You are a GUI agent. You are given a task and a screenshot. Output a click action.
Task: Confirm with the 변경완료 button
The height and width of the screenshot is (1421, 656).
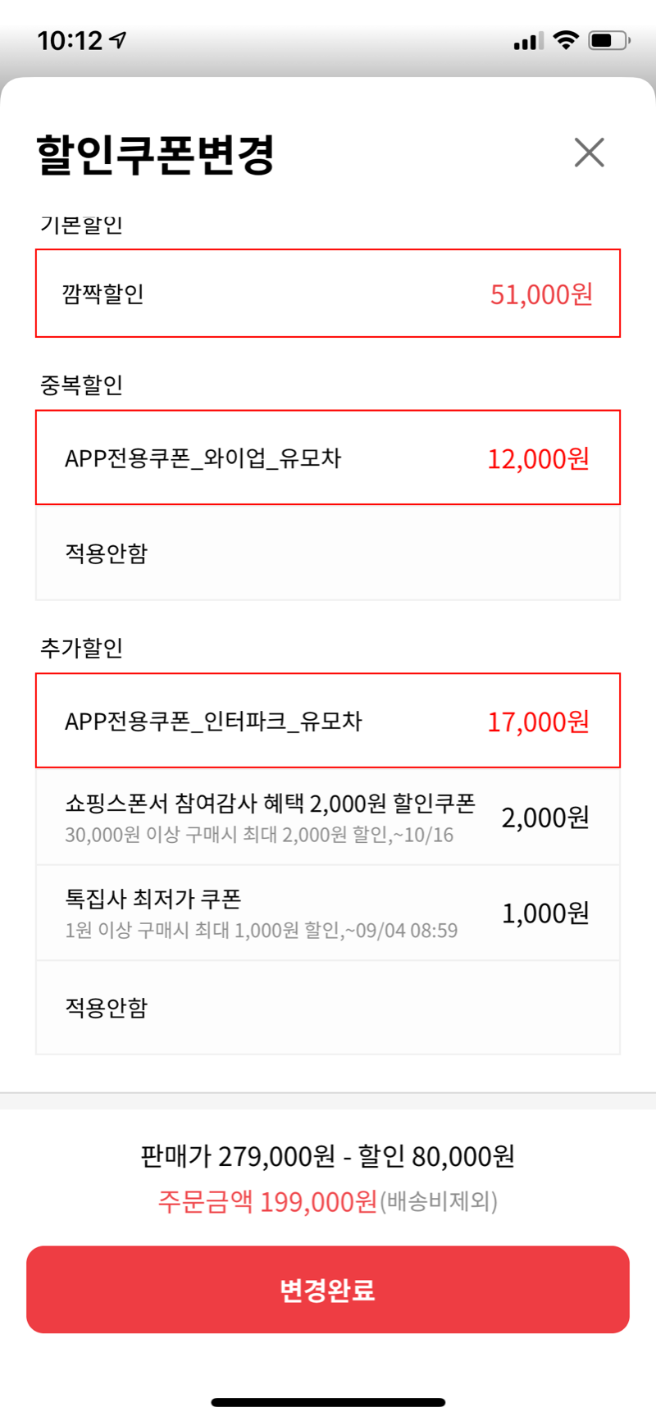click(328, 1290)
